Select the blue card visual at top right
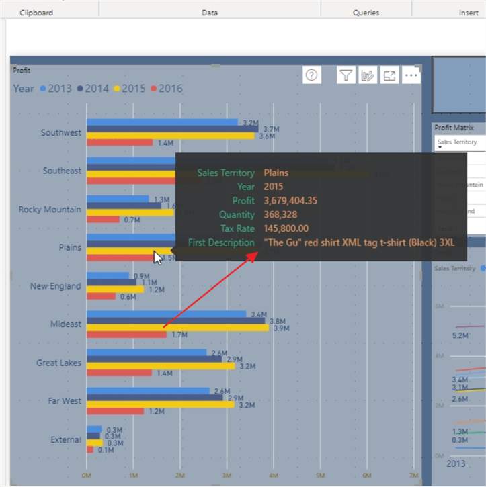The height and width of the screenshot is (487, 486). [458, 84]
